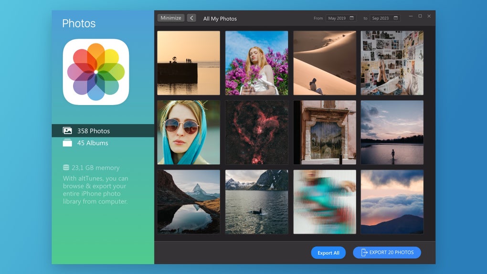Select the 45 Albums sidebar item
487x274 pixels.
point(103,143)
